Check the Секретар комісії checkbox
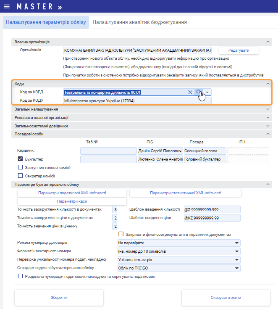278x309 pixels. [20, 176]
